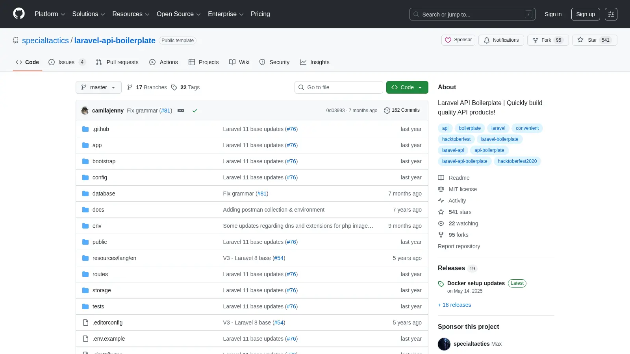Go to the GitHub homepage logo
This screenshot has width=630, height=354.
[19, 14]
